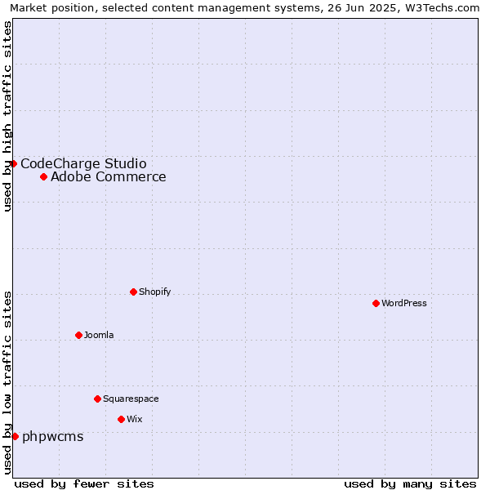The height and width of the screenshot is (490, 490).
Task: Click the red WordPress data point
Action: [x=376, y=303]
